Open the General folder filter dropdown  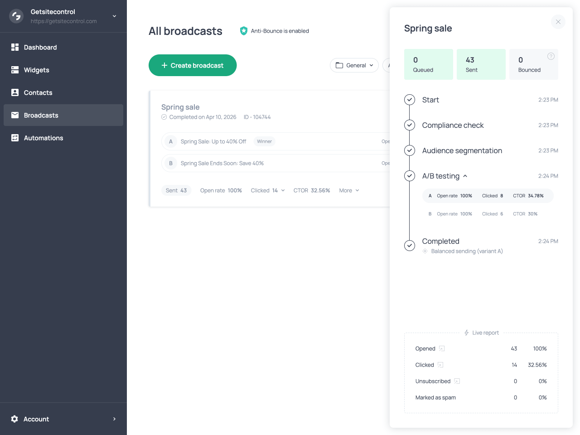(x=354, y=65)
